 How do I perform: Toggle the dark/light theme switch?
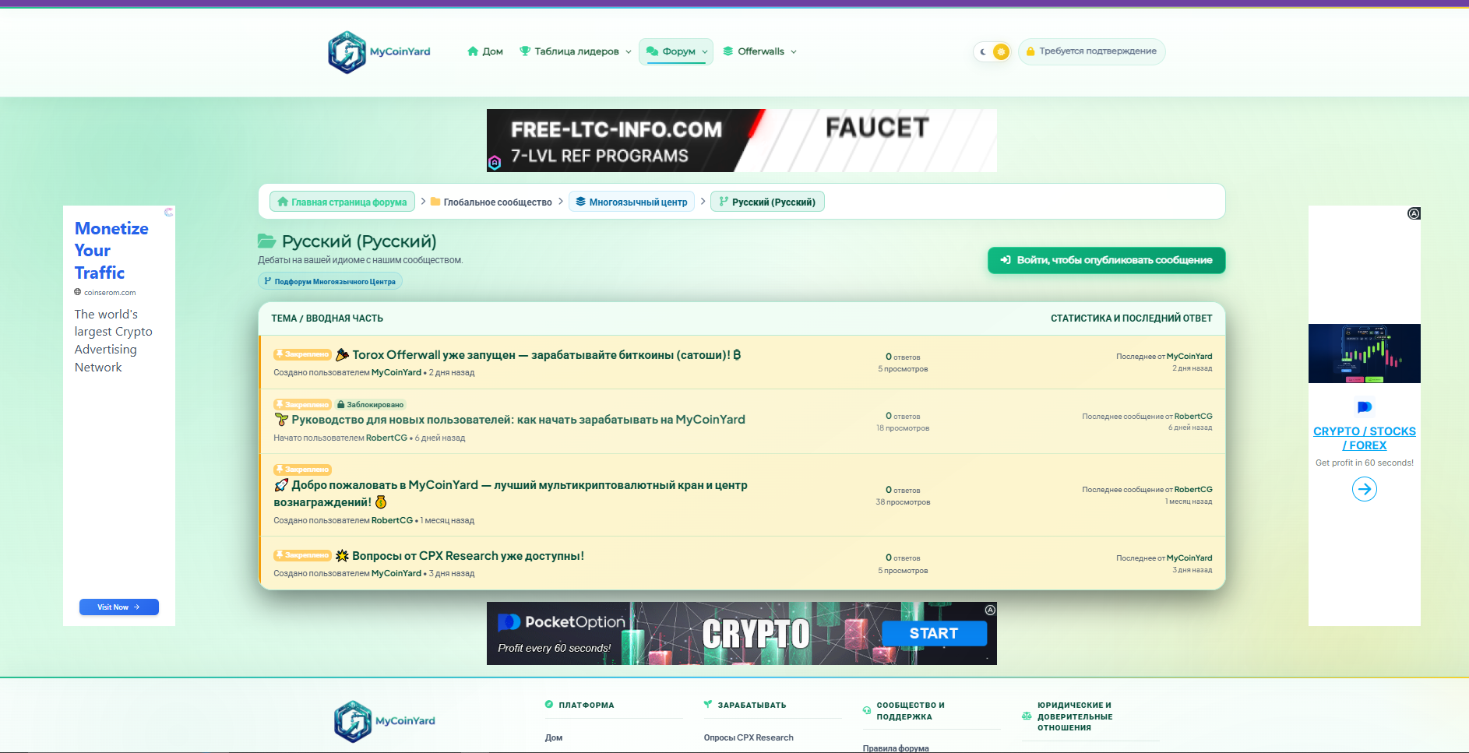(992, 51)
